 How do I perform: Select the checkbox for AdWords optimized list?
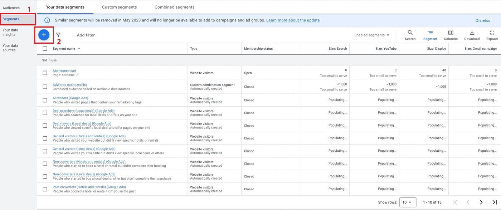click(45, 87)
